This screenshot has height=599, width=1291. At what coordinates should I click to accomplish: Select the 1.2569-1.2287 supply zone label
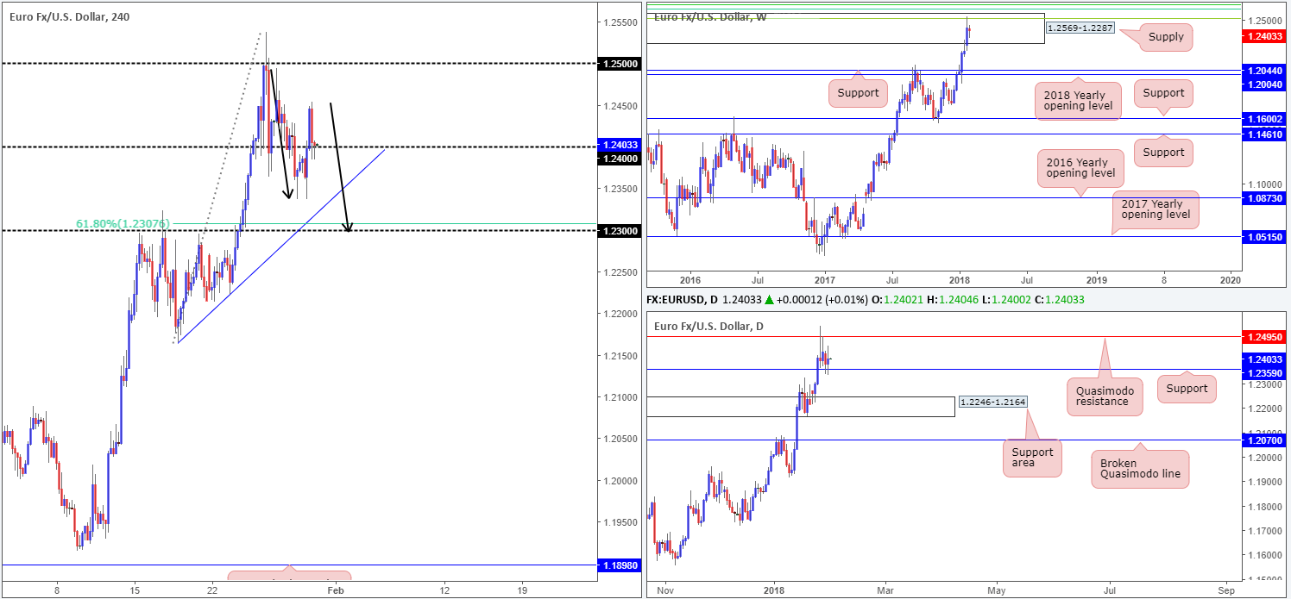pyautogui.click(x=1080, y=28)
